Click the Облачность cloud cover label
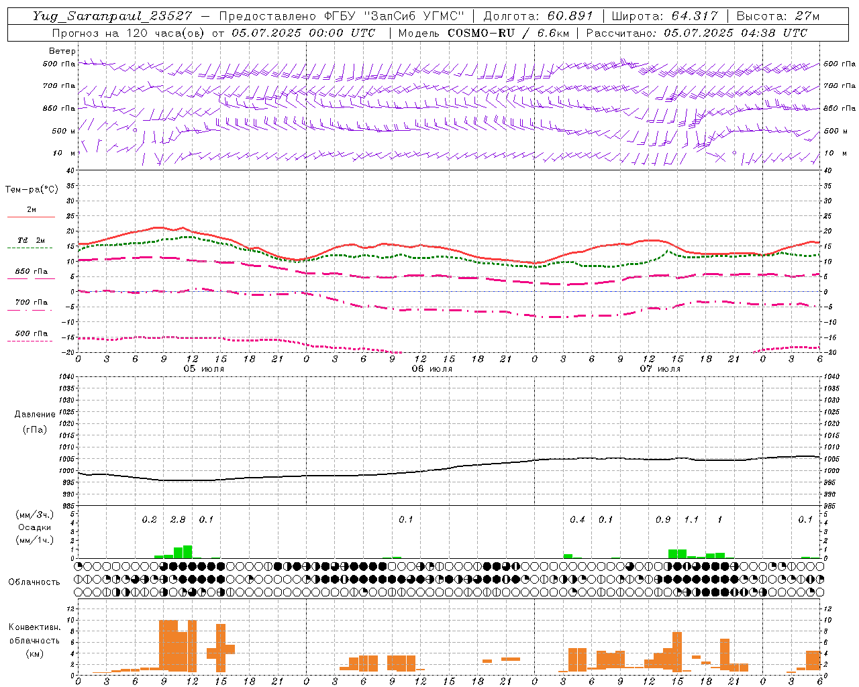The image size is (859, 687). tap(34, 582)
